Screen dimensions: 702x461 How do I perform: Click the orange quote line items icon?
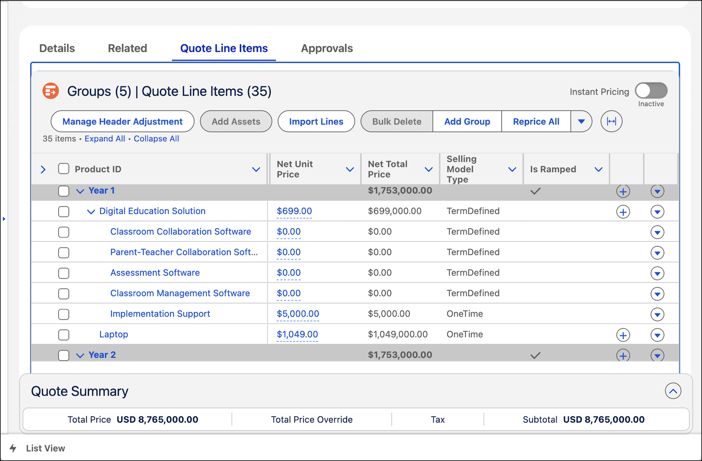[51, 91]
